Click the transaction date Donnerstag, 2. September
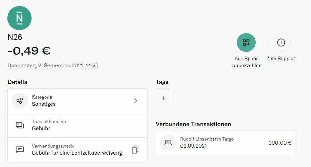 53,66
